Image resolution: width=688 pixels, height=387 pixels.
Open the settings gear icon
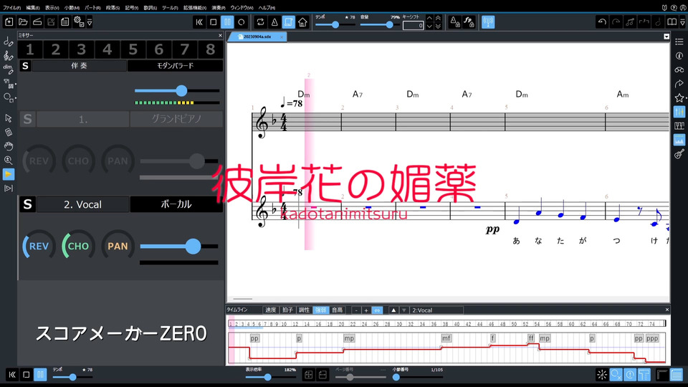(79, 21)
